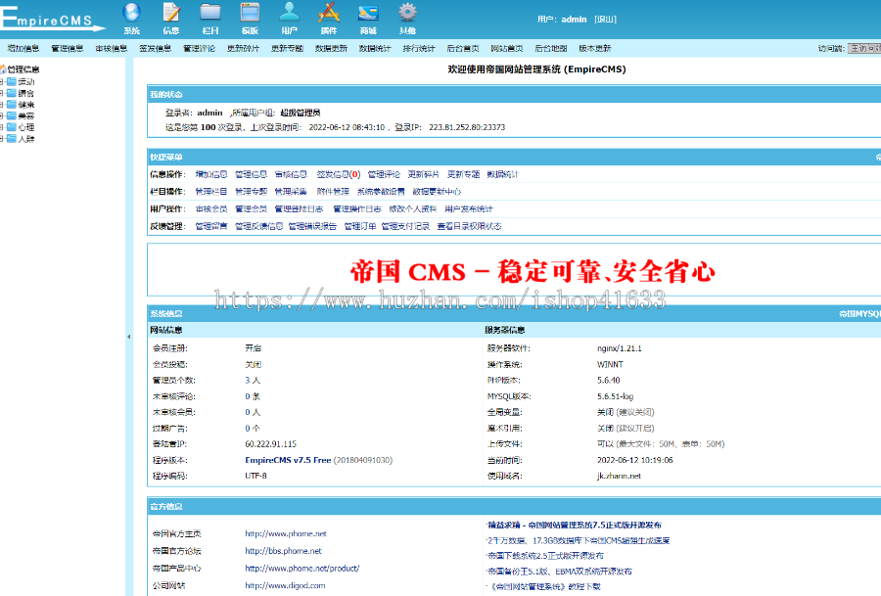The image size is (881, 596).
Task: Expand the 心理 tree node
Action: click(2, 127)
